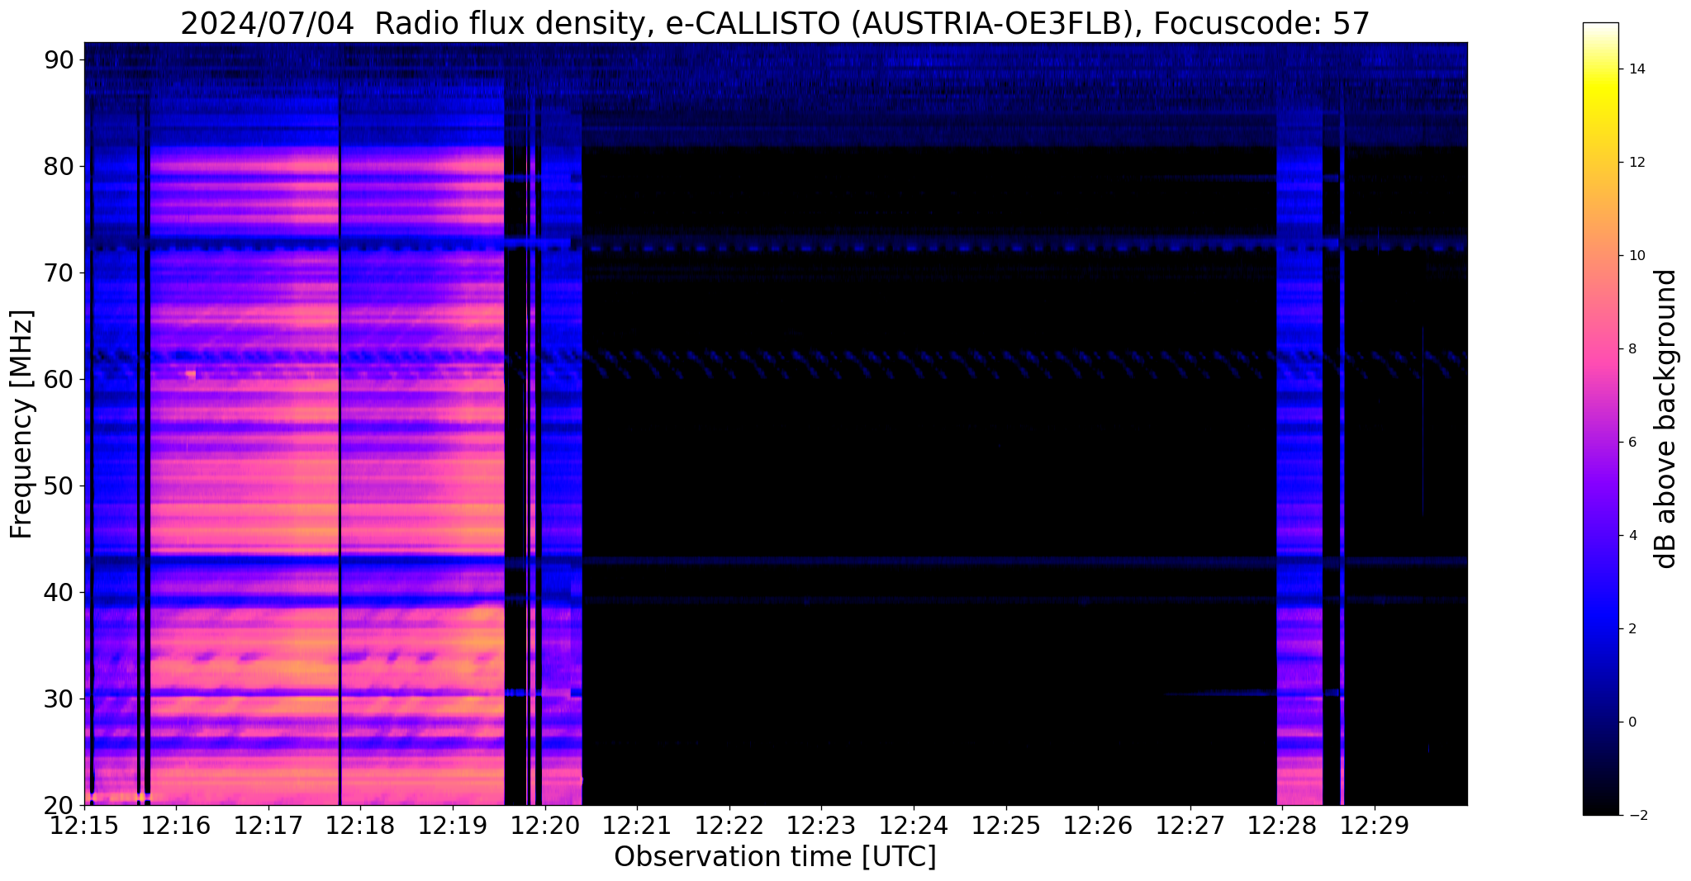Click the 12:25 time tick label

click(1006, 825)
